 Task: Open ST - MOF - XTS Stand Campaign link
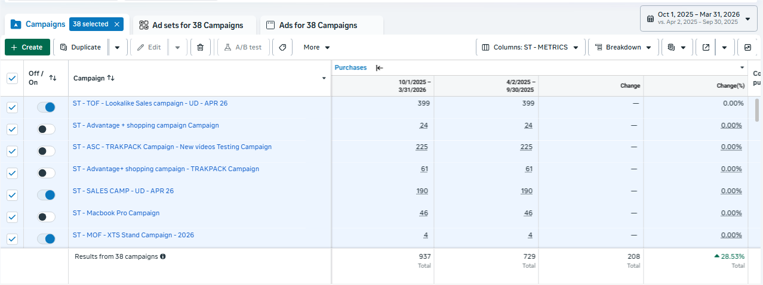pyautogui.click(x=133, y=235)
